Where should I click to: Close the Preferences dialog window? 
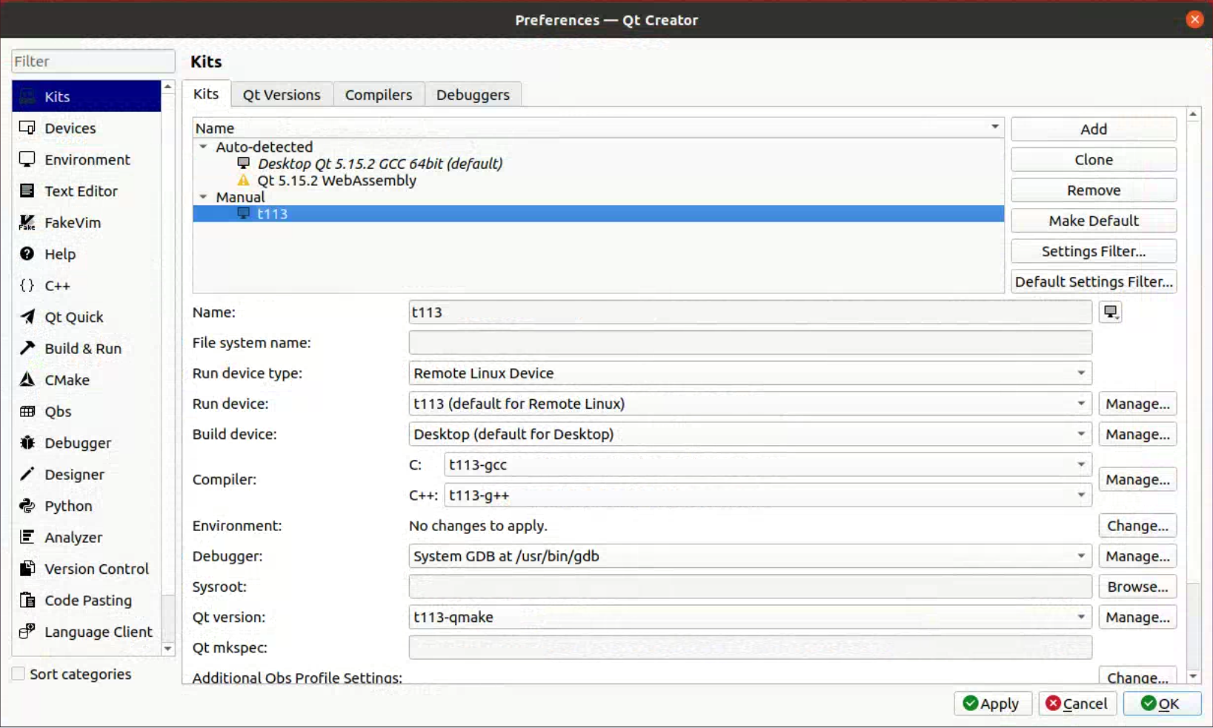(1194, 19)
